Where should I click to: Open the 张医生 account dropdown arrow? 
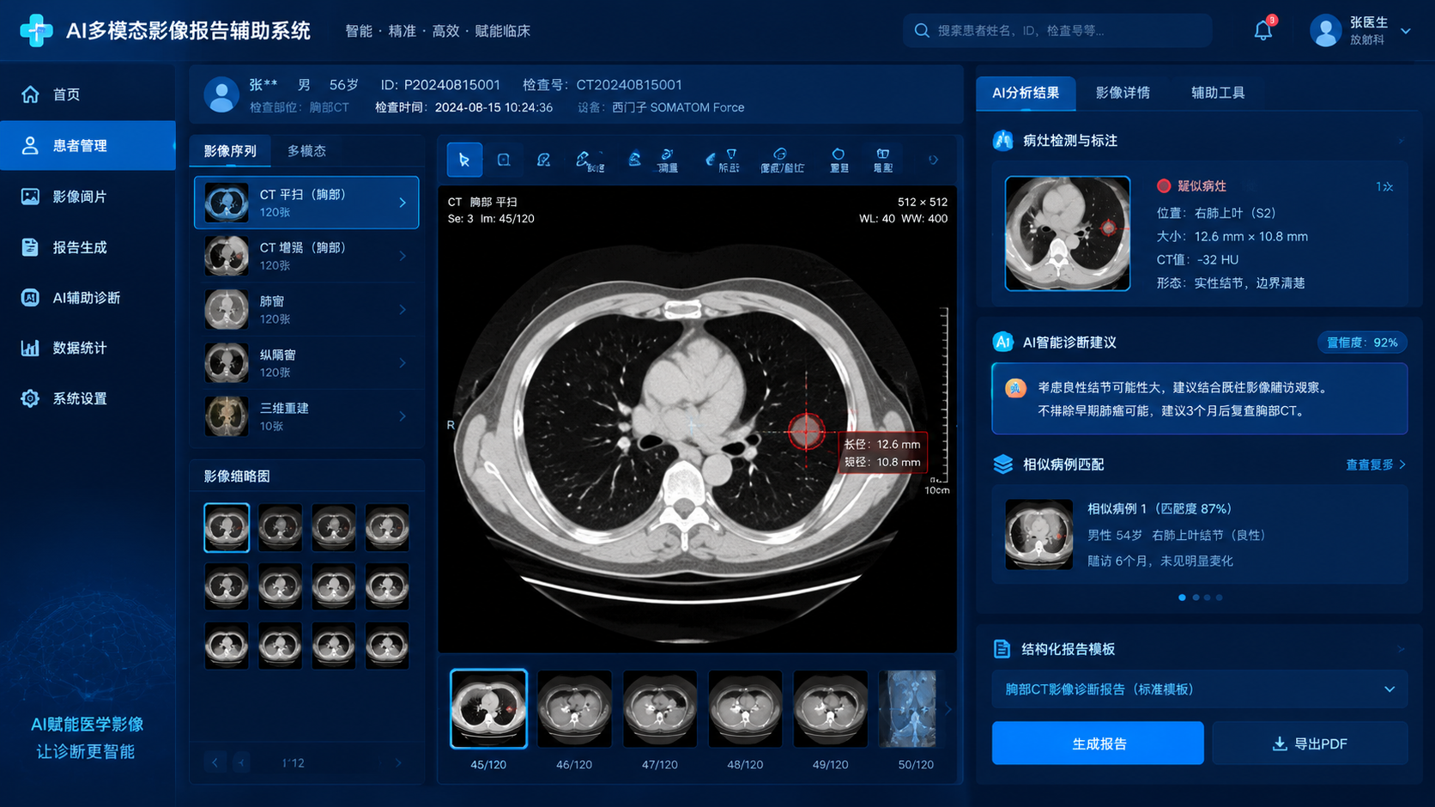[1406, 31]
